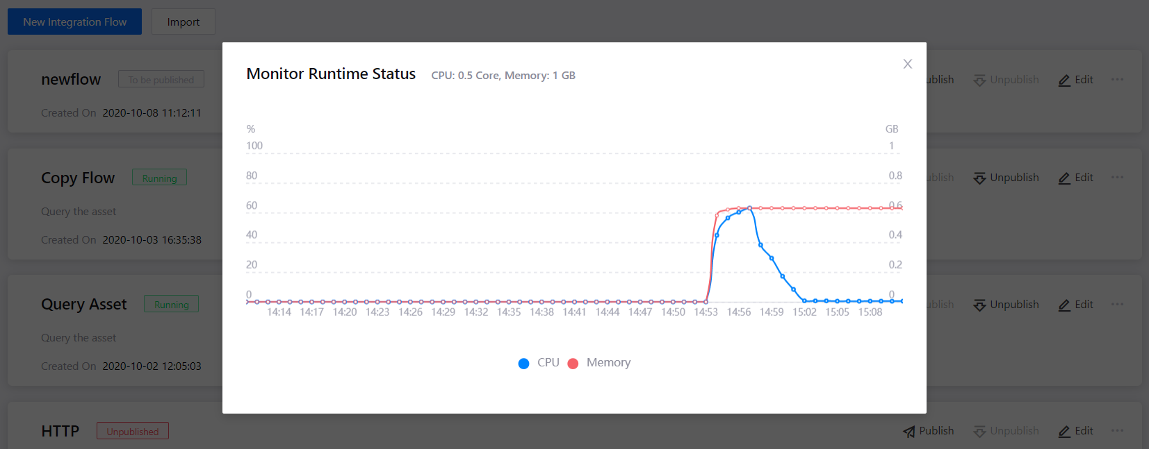Create a New Integration Flow
The height and width of the screenshot is (449, 1149).
[x=74, y=22]
